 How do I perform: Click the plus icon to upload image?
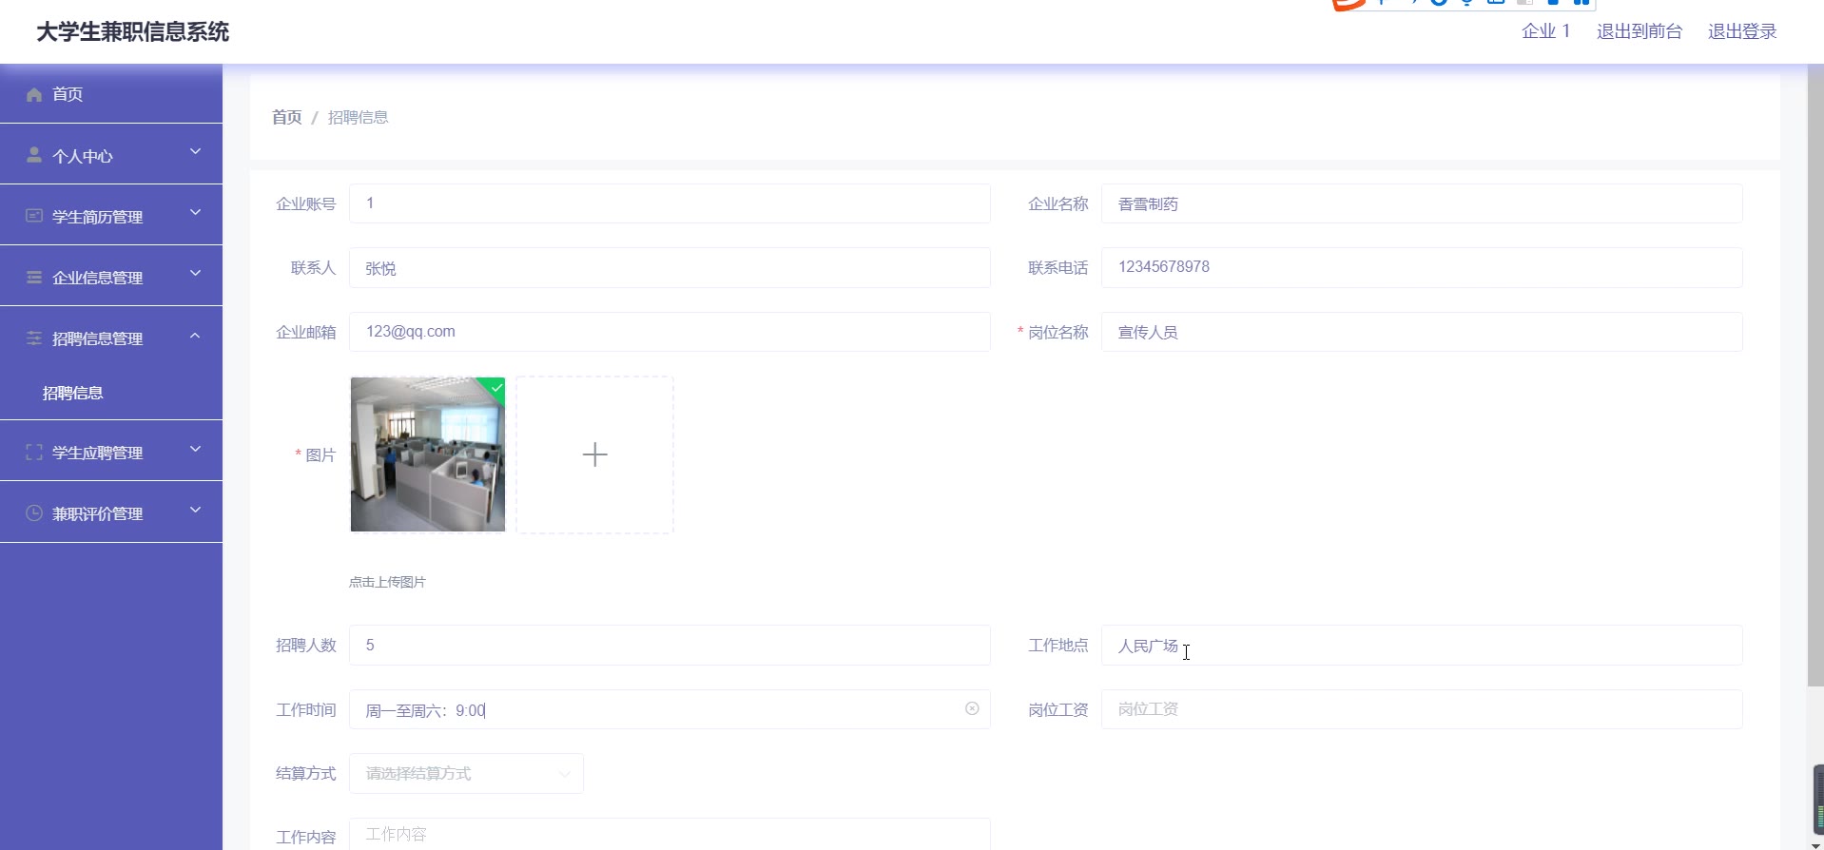pyautogui.click(x=594, y=454)
